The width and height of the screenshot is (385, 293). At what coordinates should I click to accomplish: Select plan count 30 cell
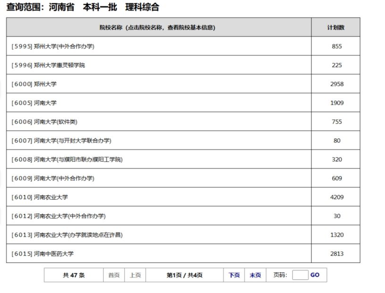tap(336, 216)
